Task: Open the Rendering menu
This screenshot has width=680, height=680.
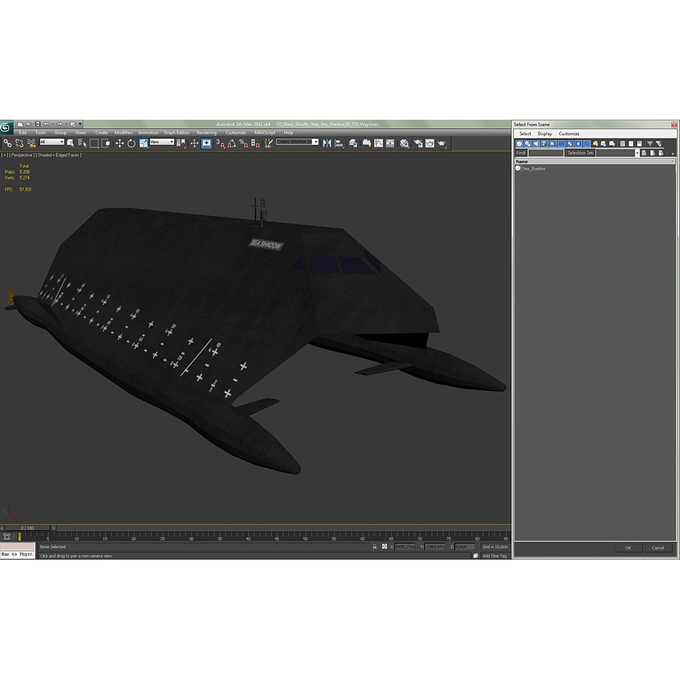Action: (207, 133)
